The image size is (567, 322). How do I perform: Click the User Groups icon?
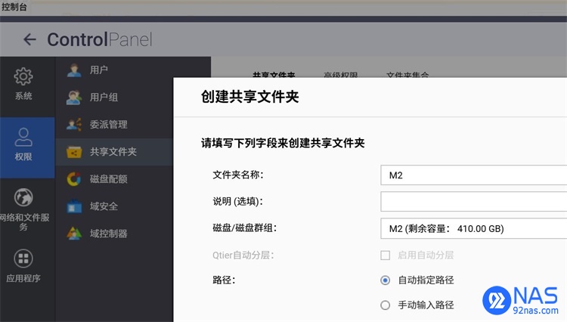point(74,98)
